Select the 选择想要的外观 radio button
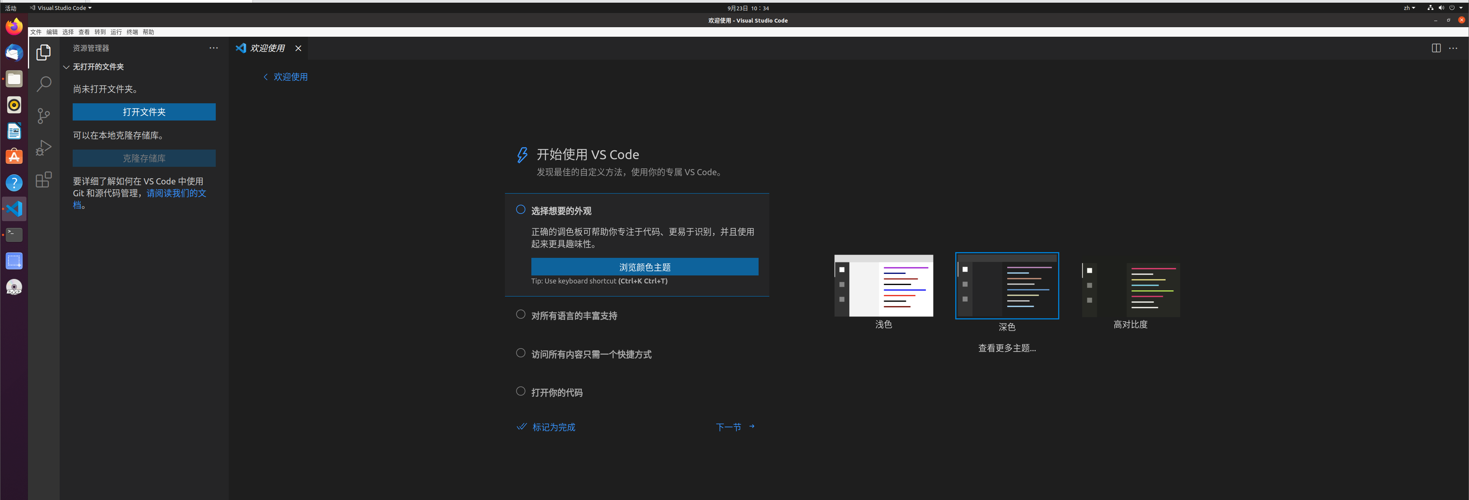The height and width of the screenshot is (500, 1469). pyautogui.click(x=520, y=209)
